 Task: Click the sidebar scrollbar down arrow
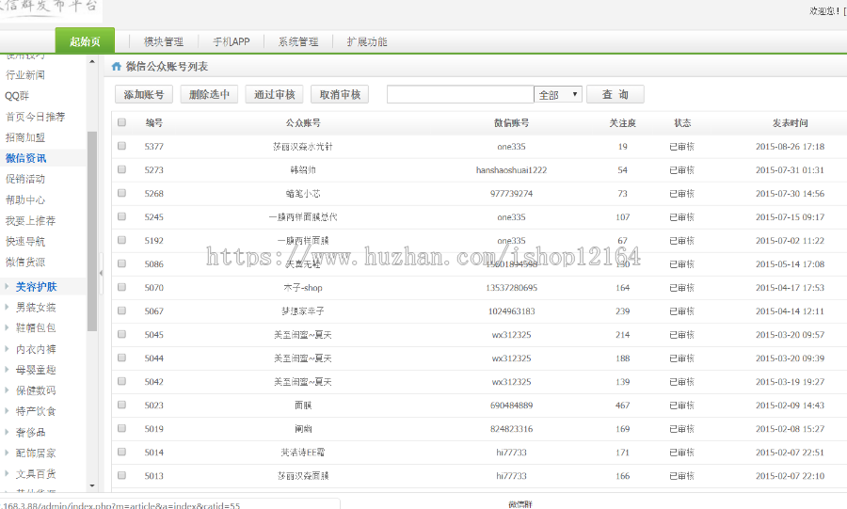click(92, 485)
